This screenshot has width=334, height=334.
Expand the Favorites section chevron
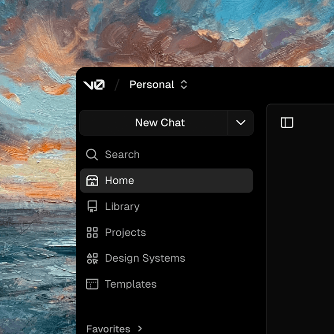click(140, 328)
